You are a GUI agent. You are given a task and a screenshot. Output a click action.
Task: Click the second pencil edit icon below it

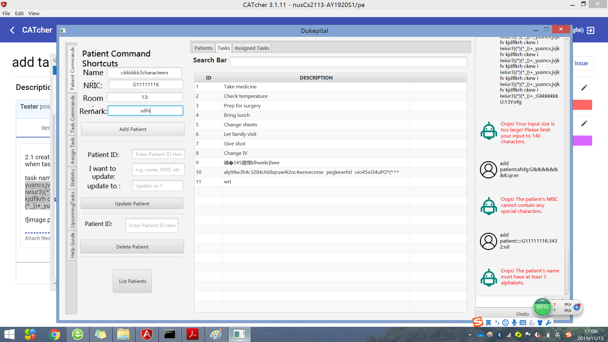[584, 123]
